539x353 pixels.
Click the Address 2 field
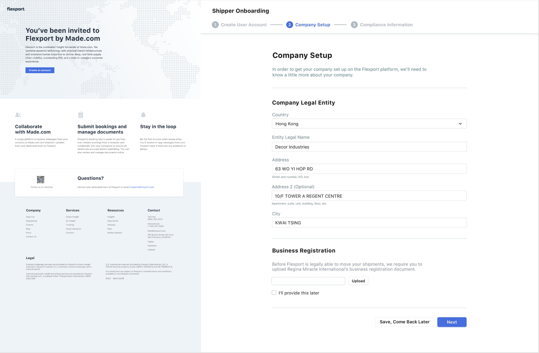369,196
